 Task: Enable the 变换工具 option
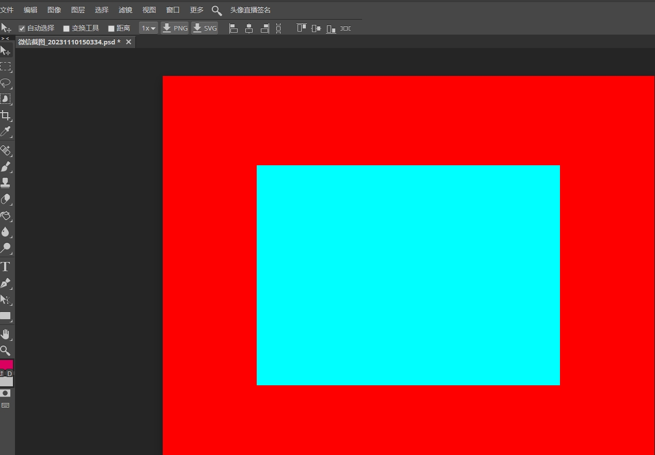point(66,28)
